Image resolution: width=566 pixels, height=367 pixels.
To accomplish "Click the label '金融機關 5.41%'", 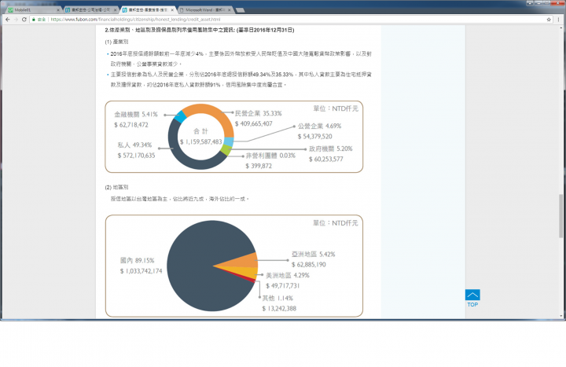I will [x=136, y=115].
